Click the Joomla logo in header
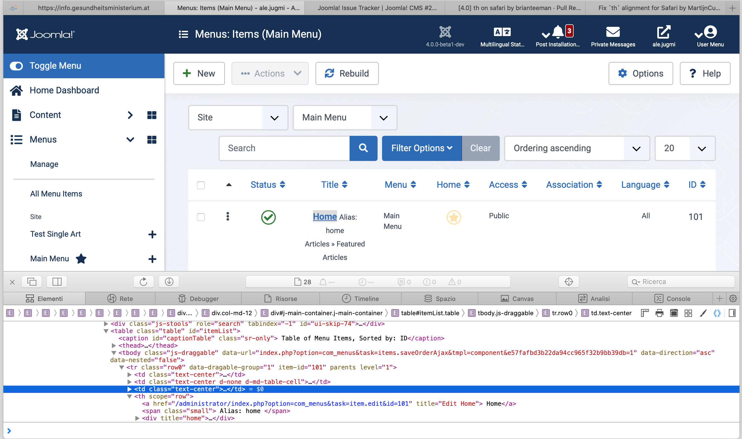742x439 pixels. click(45, 34)
